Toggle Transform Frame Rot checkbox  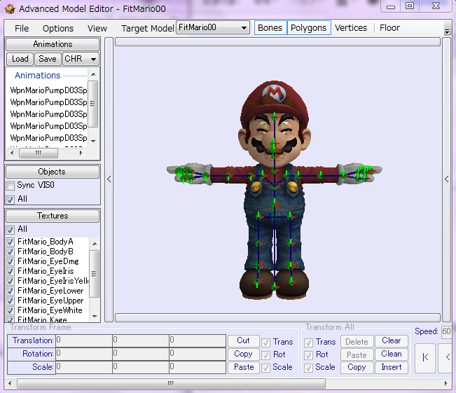pyautogui.click(x=265, y=355)
